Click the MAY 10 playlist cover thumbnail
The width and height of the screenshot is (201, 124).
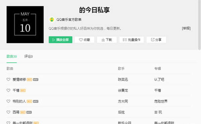click(25, 24)
